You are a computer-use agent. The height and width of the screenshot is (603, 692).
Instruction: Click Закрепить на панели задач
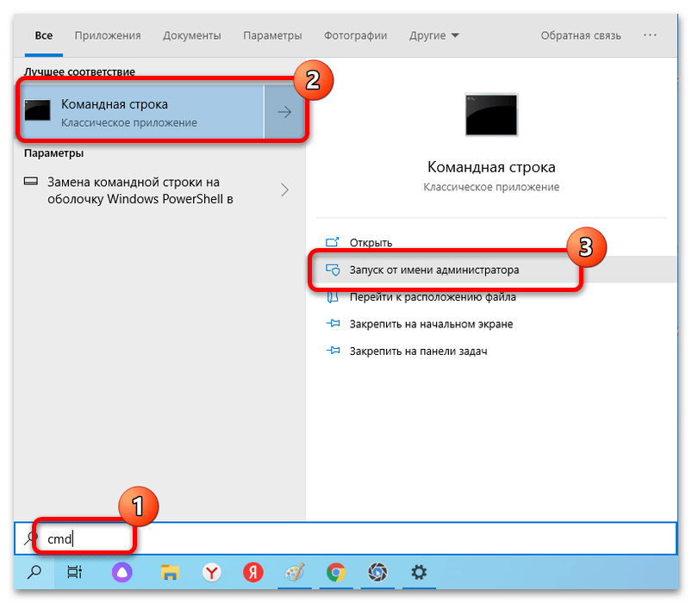pos(418,351)
